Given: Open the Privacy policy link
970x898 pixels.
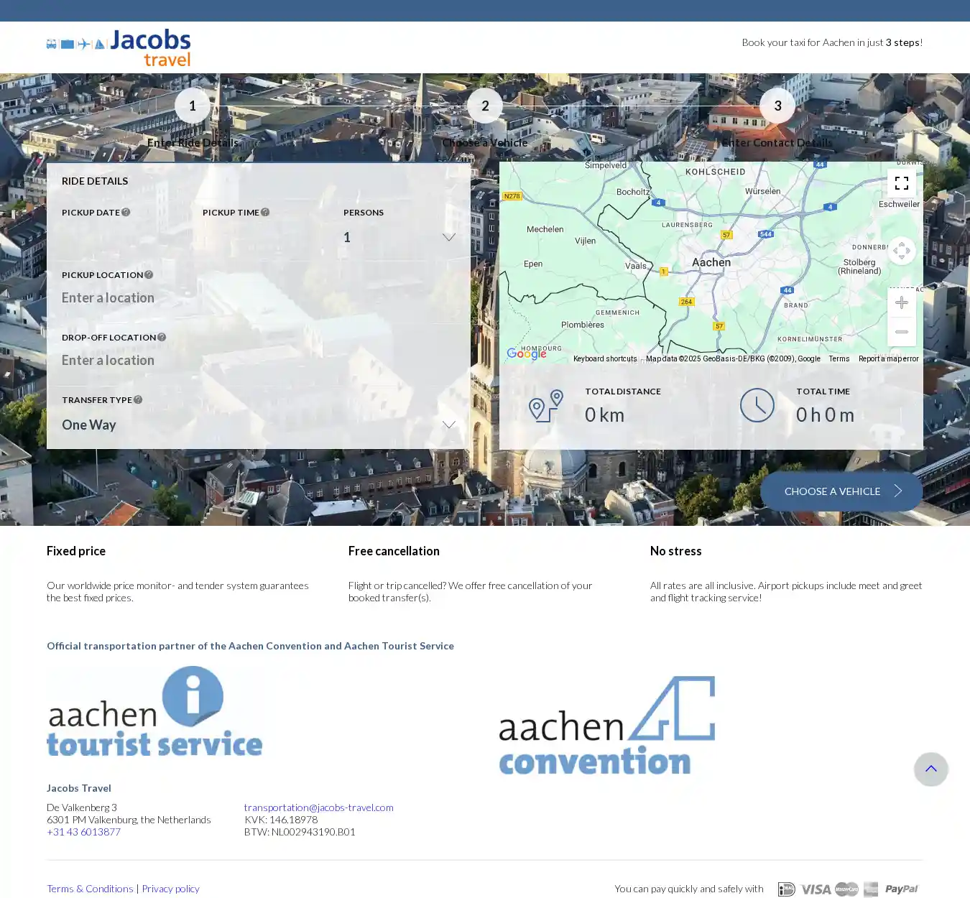Looking at the screenshot, I should 170,889.
